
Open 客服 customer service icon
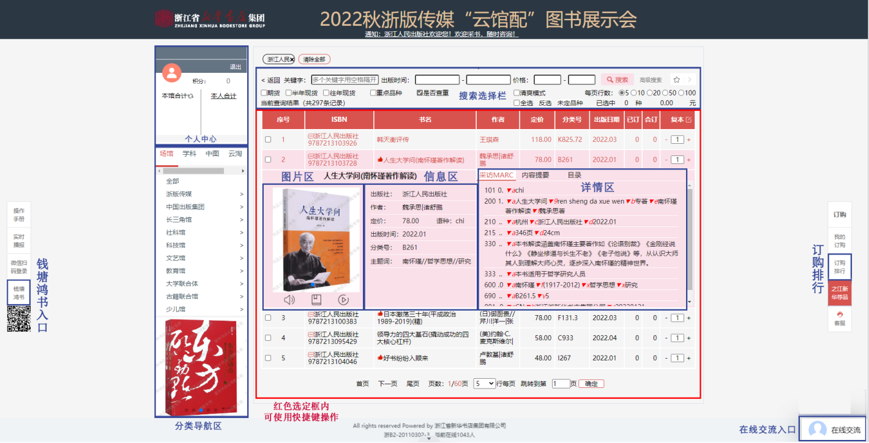(839, 315)
